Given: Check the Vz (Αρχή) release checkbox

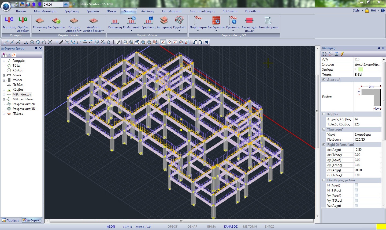Looking at the screenshot, I should click(356, 206).
